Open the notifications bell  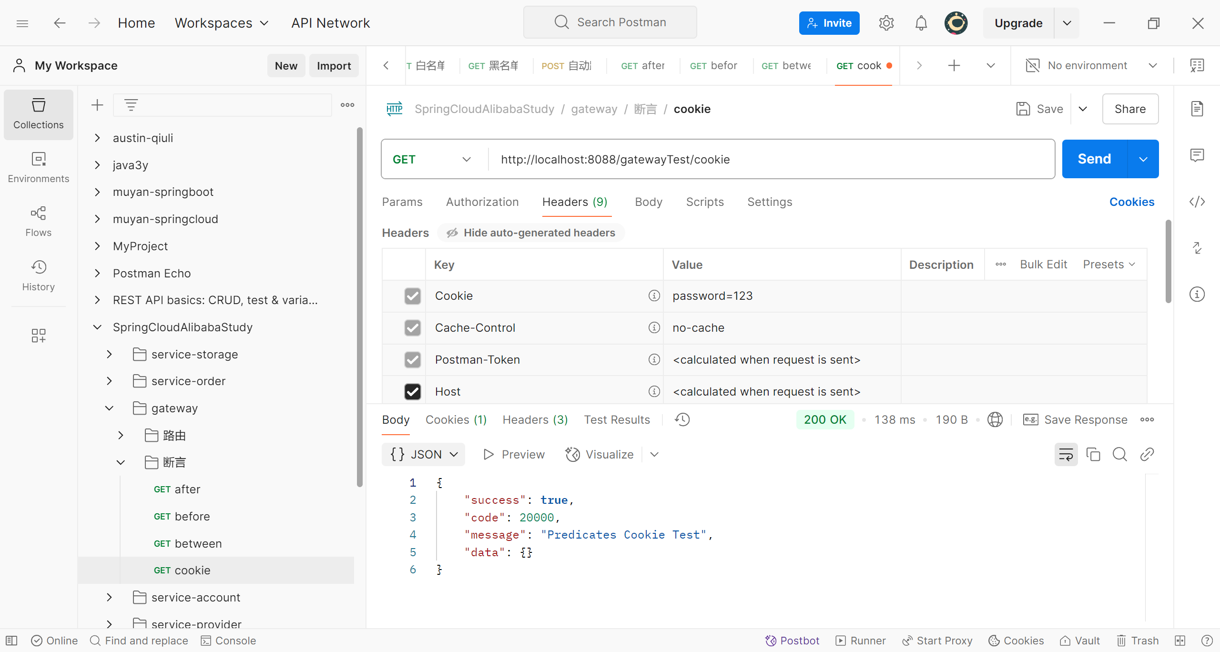click(x=921, y=23)
